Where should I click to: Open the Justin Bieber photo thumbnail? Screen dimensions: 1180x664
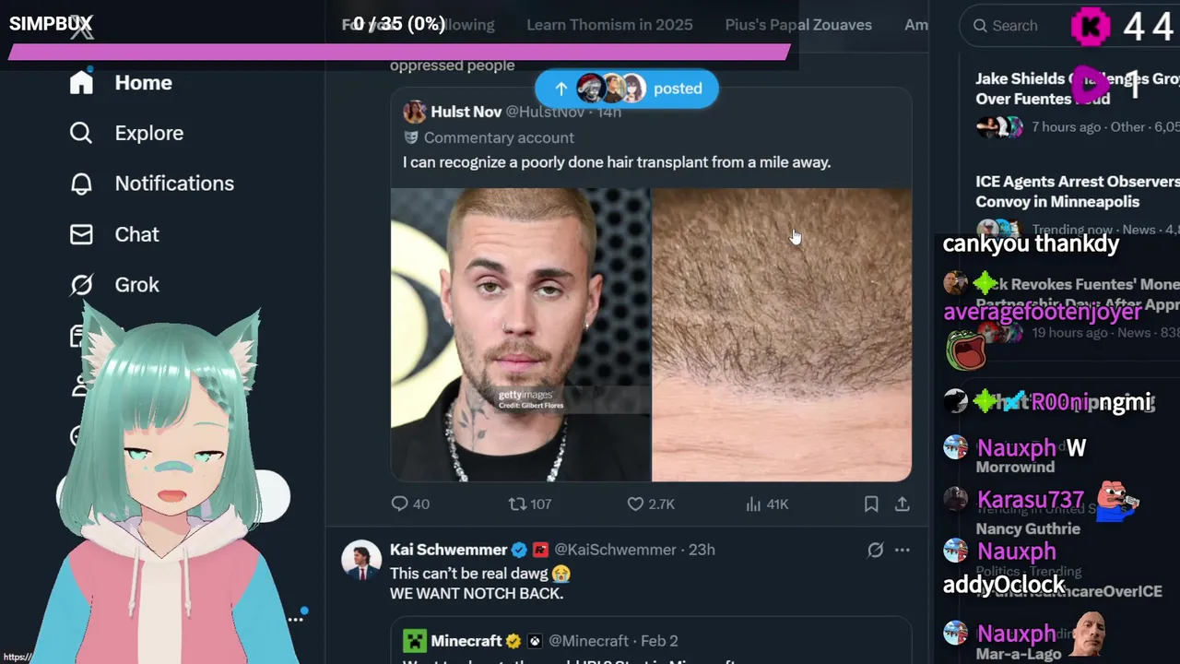(x=520, y=335)
